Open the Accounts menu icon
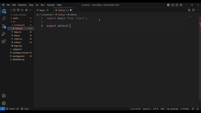The image size is (201, 113). tap(4, 96)
